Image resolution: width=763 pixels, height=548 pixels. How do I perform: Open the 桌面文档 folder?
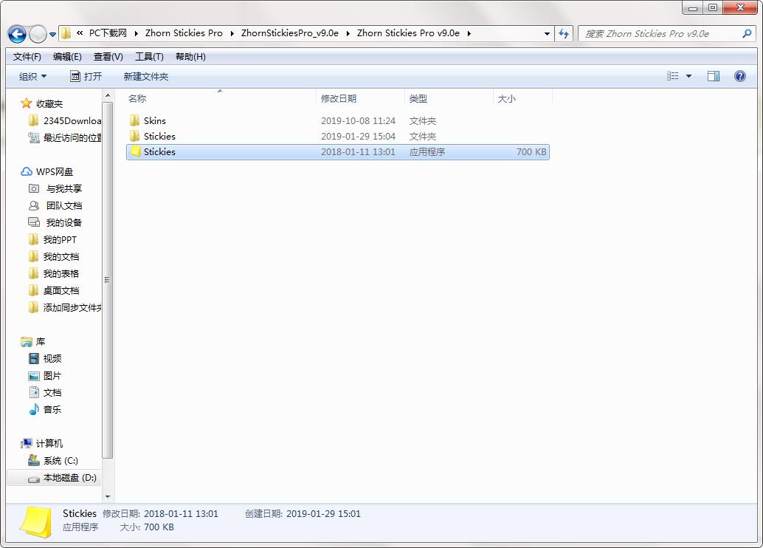pyautogui.click(x=61, y=291)
